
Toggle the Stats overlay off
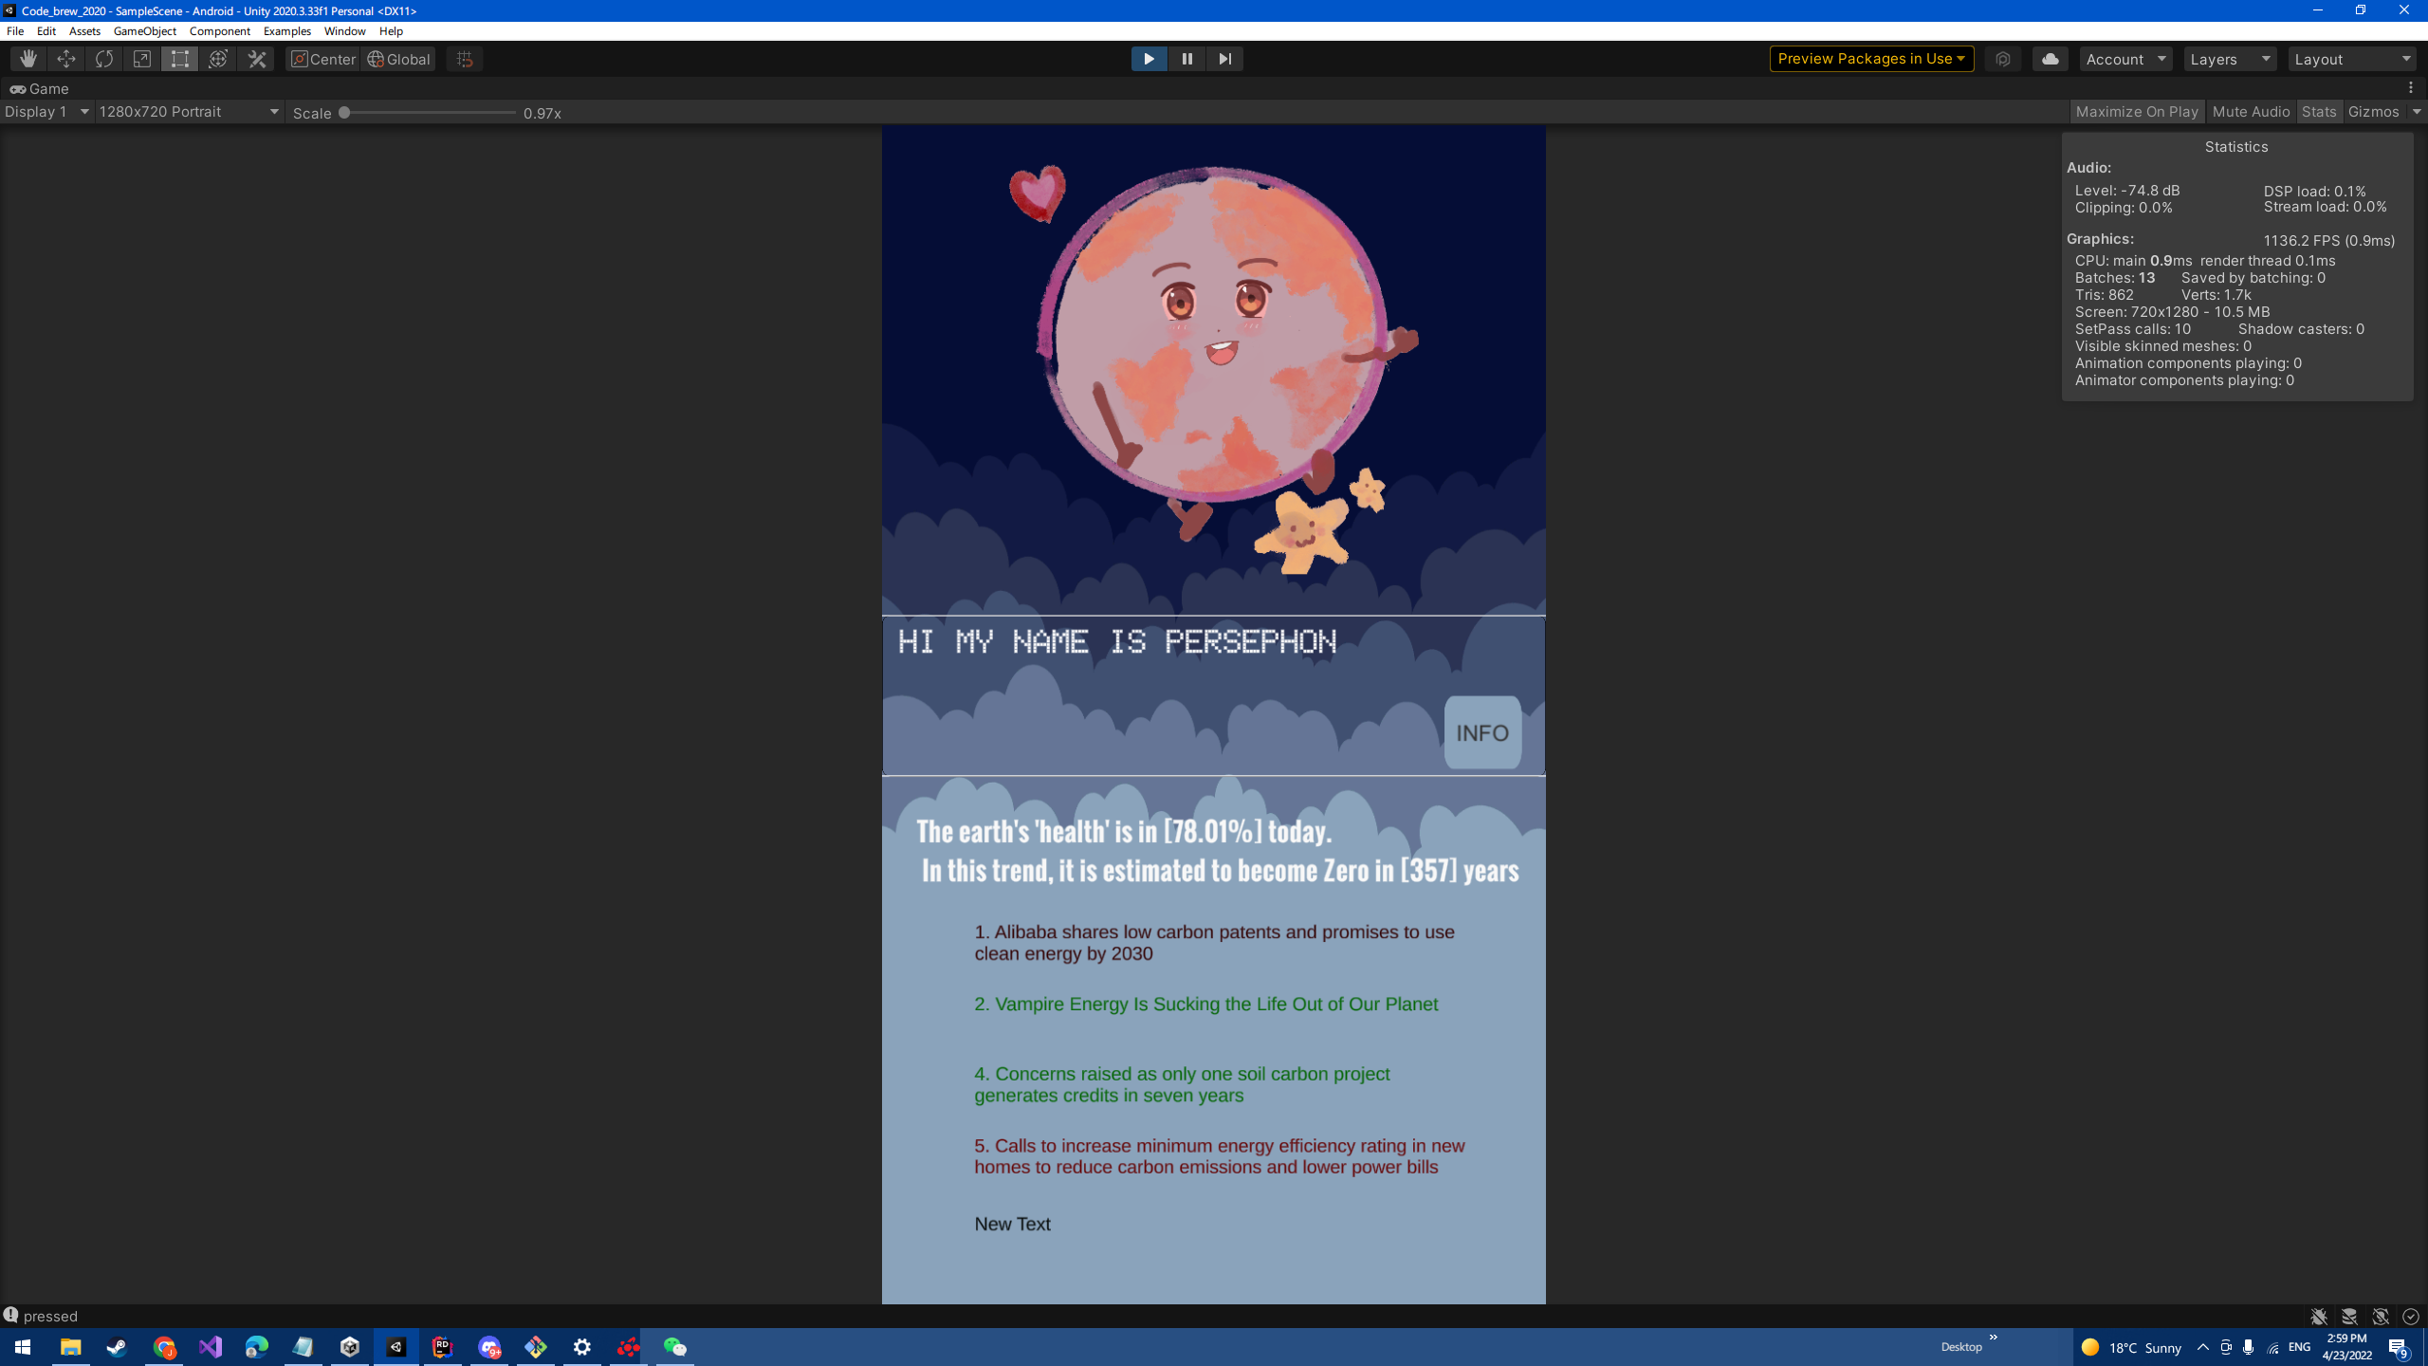tap(2318, 112)
